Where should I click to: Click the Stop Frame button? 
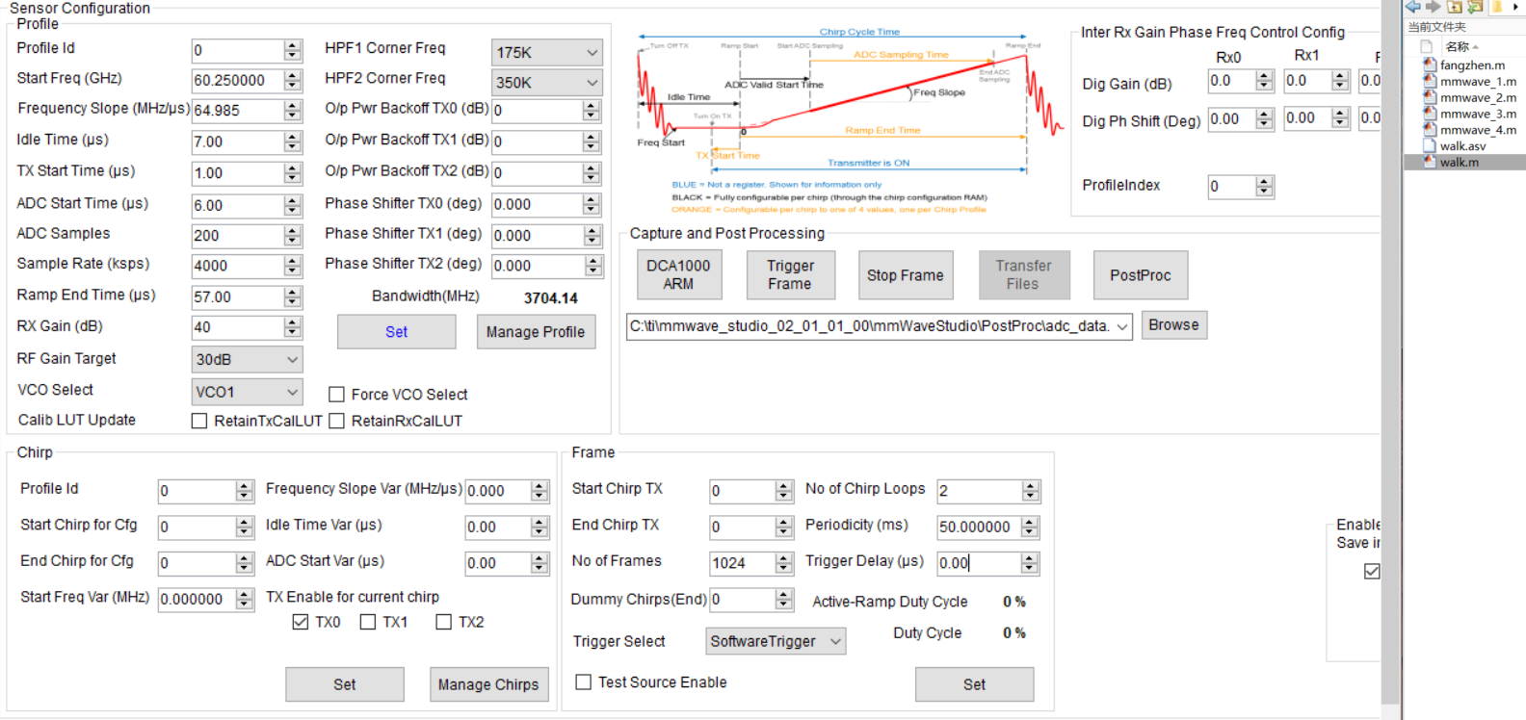coord(906,275)
